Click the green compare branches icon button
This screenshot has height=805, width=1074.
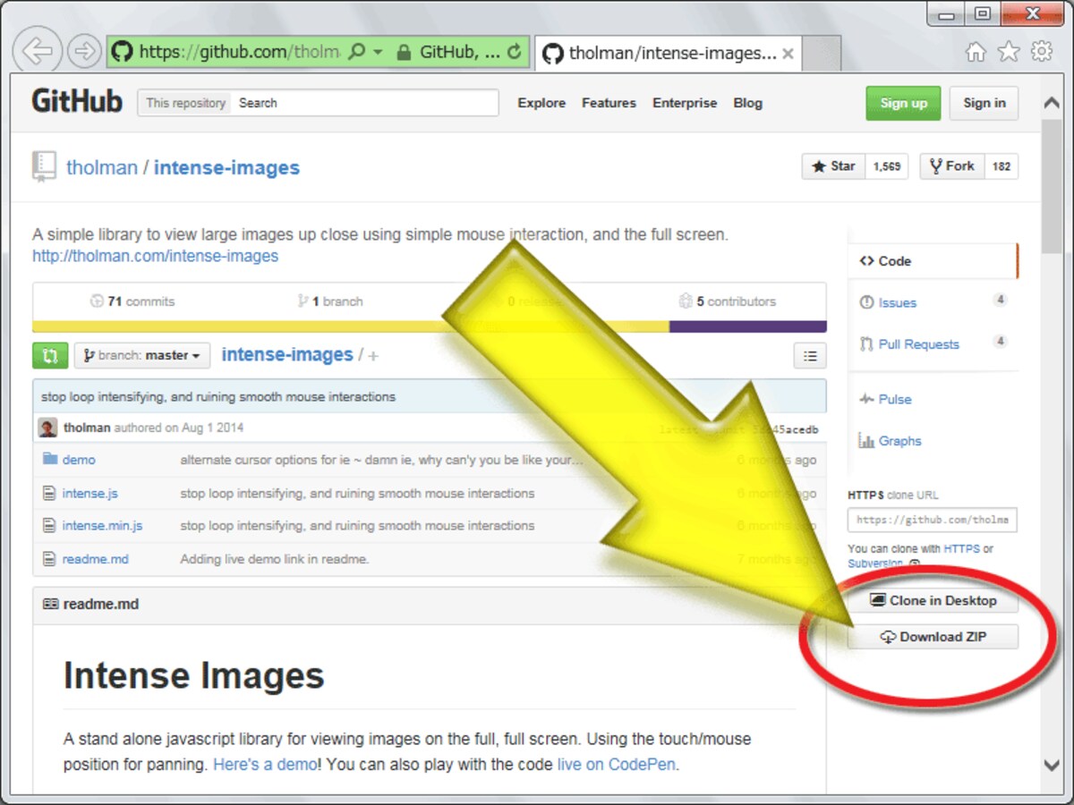[50, 355]
